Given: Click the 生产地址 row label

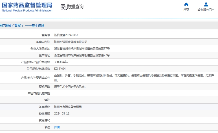Looking at the screenshot, I should point(44,55).
